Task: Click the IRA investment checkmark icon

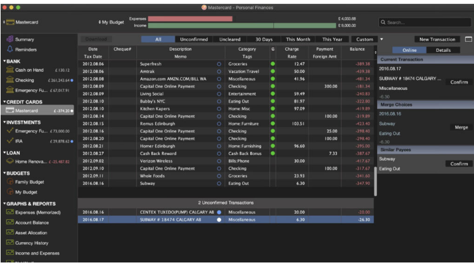Action: click(x=9, y=141)
